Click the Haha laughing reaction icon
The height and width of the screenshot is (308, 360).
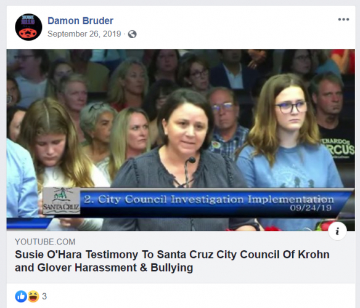pyautogui.click(x=33, y=296)
